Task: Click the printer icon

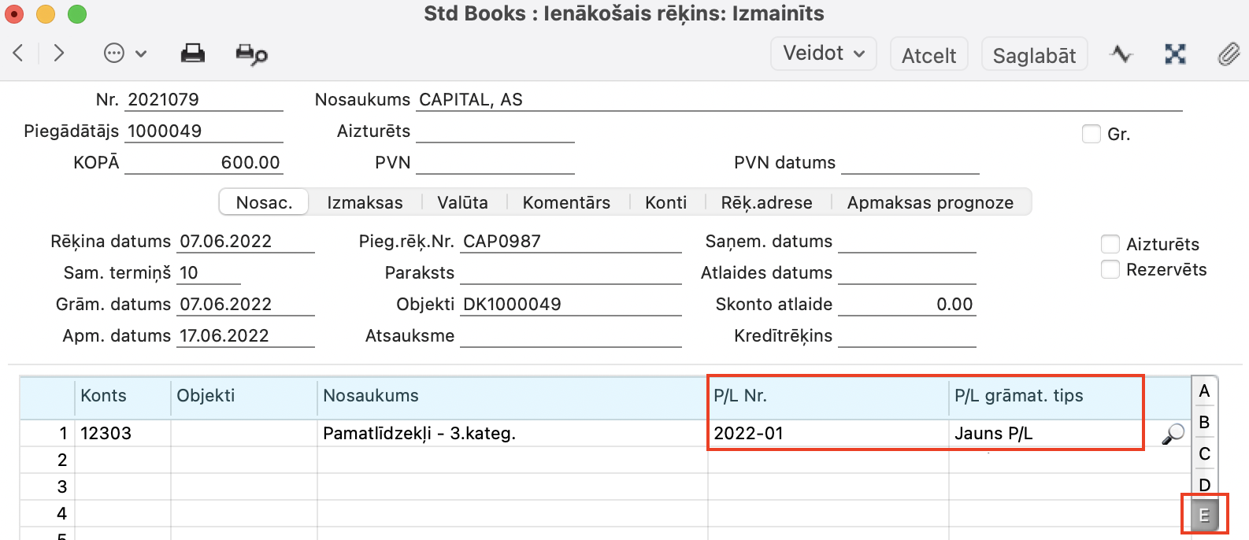Action: [x=192, y=54]
